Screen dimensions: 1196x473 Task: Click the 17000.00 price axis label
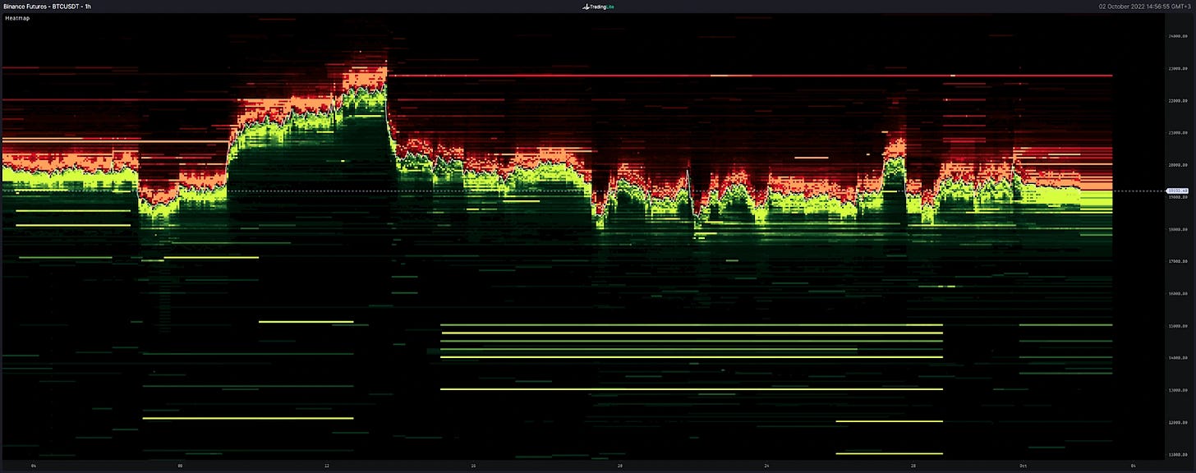(x=1178, y=261)
